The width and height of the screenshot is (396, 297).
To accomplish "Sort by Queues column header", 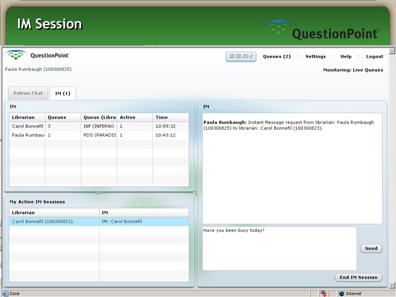I will (63, 117).
